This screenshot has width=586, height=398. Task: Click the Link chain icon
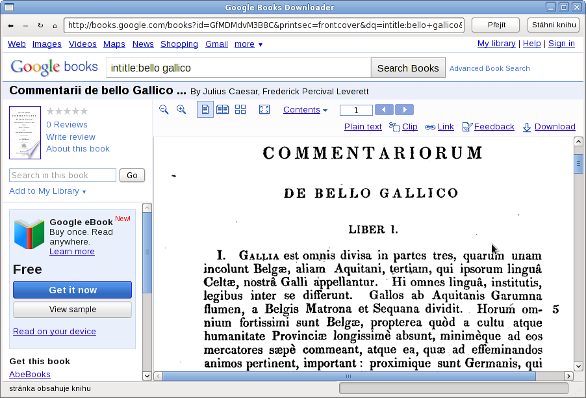click(430, 127)
